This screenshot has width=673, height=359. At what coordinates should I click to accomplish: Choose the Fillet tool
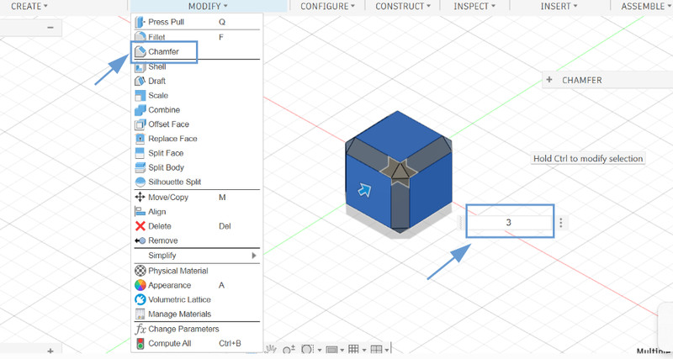coord(197,37)
